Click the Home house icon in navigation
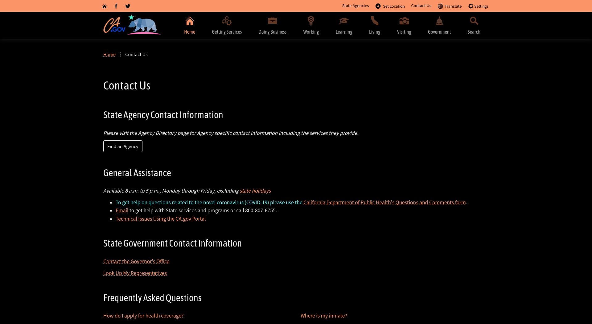 (x=190, y=21)
